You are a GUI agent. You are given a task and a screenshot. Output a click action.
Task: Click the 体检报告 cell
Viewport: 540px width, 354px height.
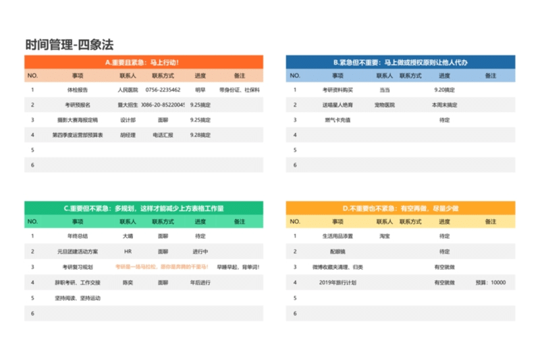click(77, 89)
